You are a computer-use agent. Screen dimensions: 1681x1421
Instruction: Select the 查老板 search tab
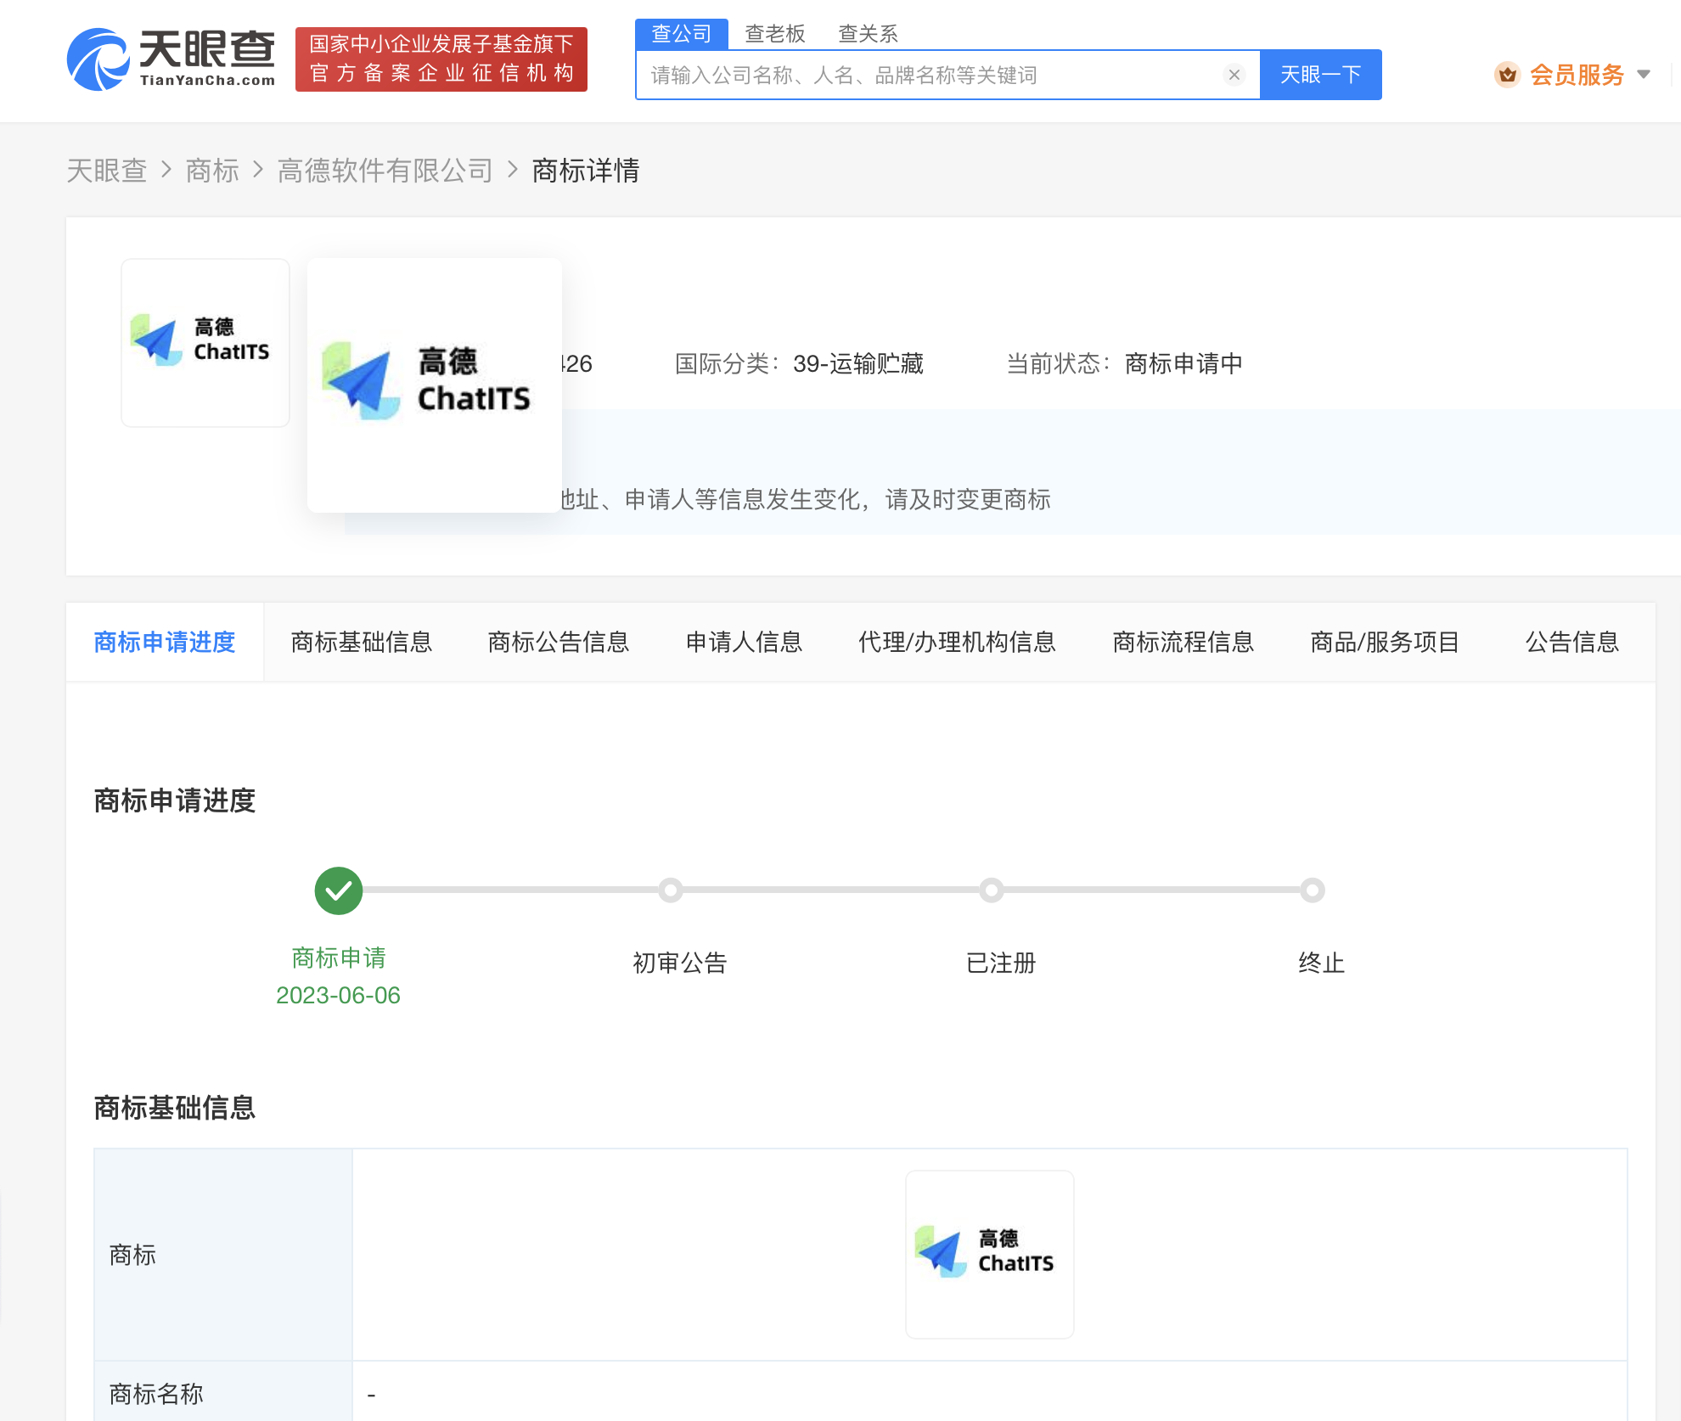click(774, 34)
